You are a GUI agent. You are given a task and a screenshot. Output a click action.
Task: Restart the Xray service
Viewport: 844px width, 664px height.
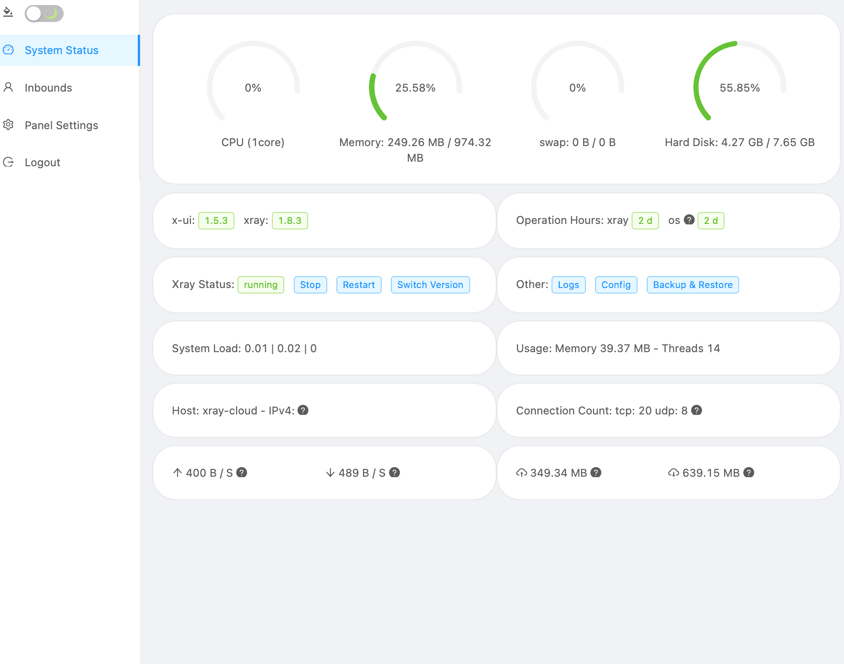click(x=359, y=285)
